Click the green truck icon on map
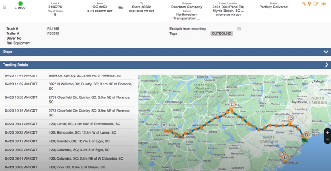The height and width of the screenshot is (171, 331). point(305,140)
